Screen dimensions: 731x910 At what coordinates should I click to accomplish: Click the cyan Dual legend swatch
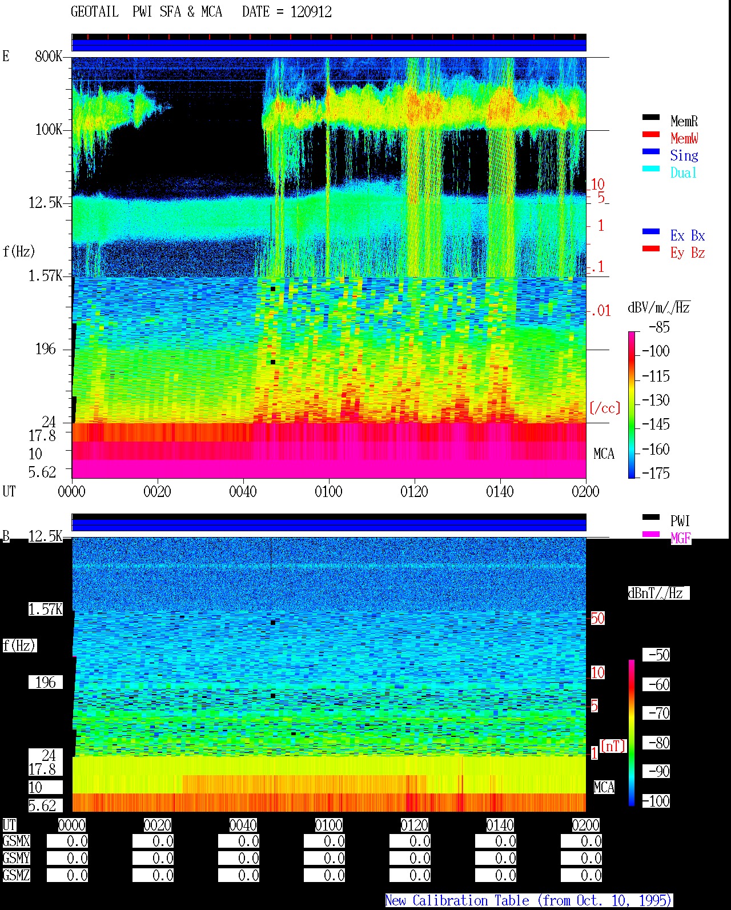click(x=651, y=169)
